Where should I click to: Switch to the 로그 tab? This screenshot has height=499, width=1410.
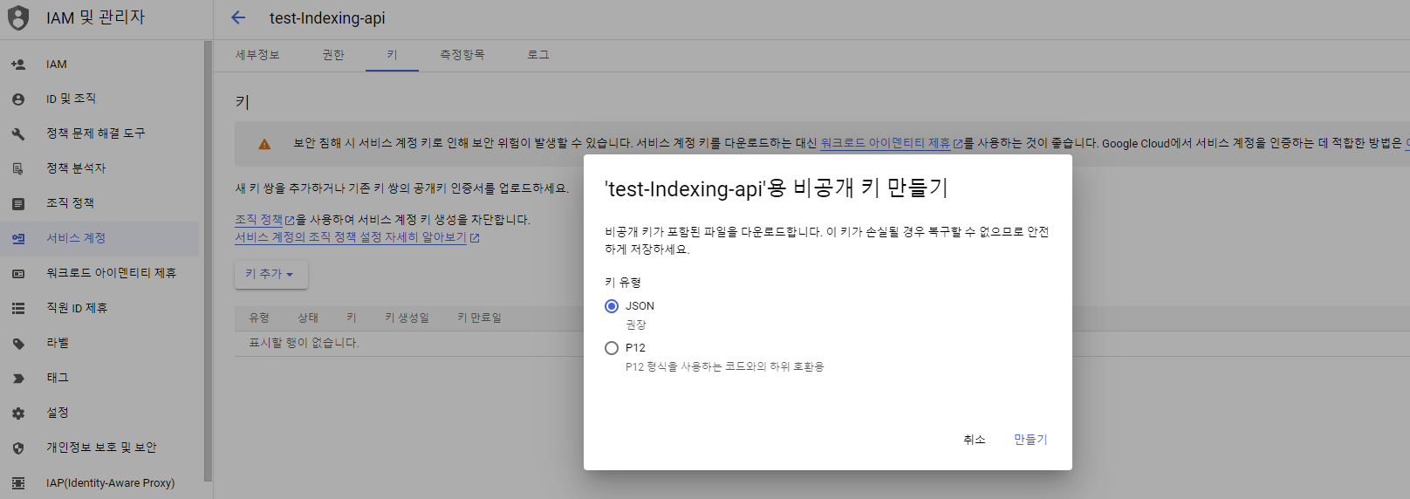tap(537, 55)
